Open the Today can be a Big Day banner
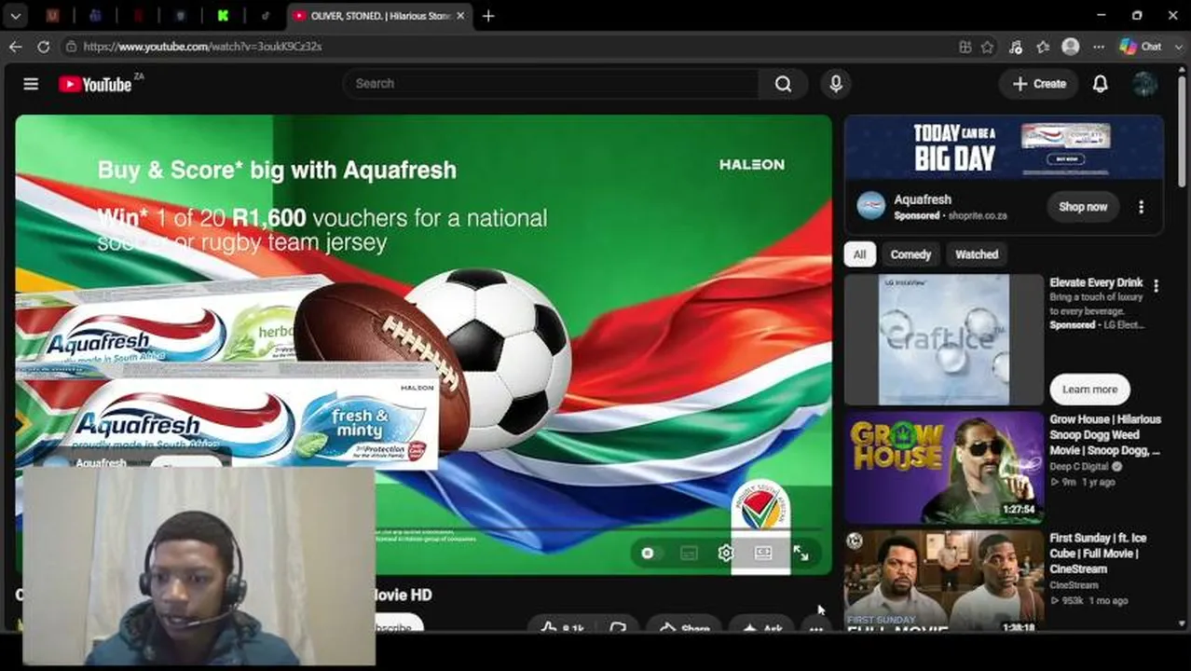1191x671 pixels. pyautogui.click(x=1004, y=147)
